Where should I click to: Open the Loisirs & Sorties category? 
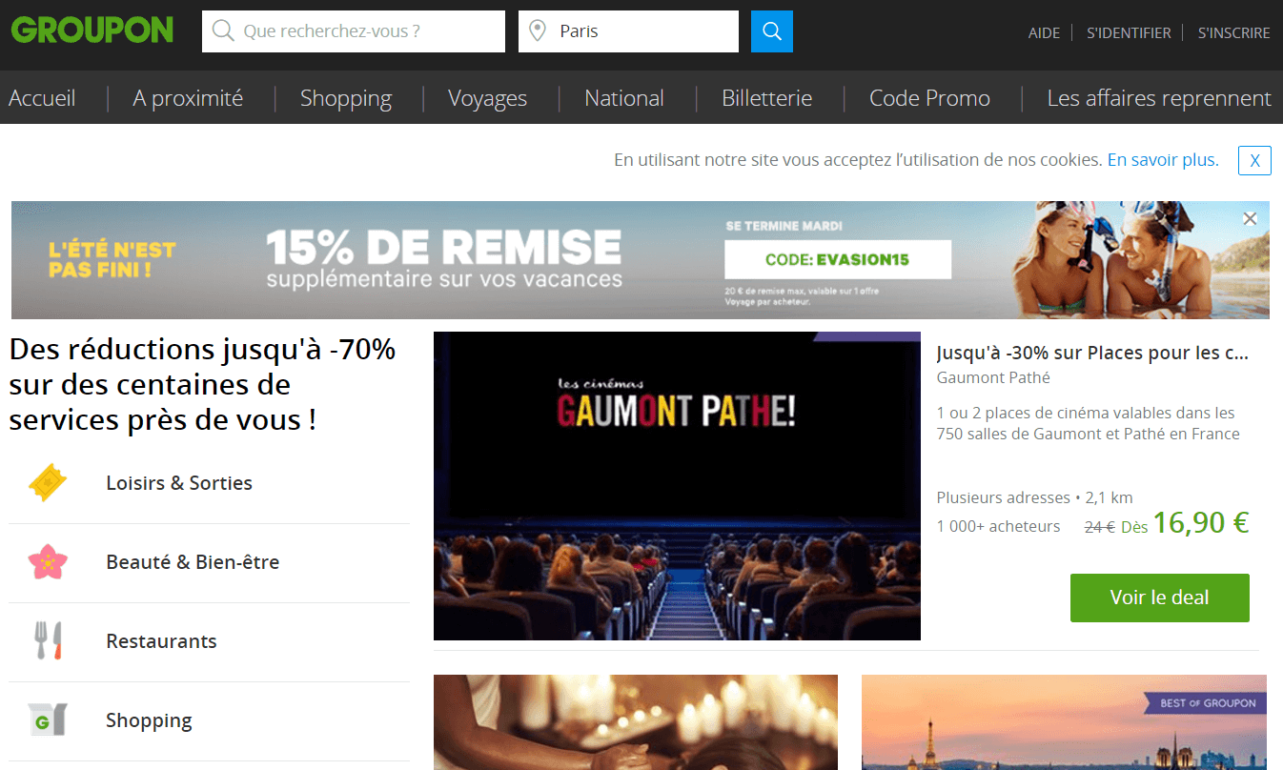coord(179,483)
